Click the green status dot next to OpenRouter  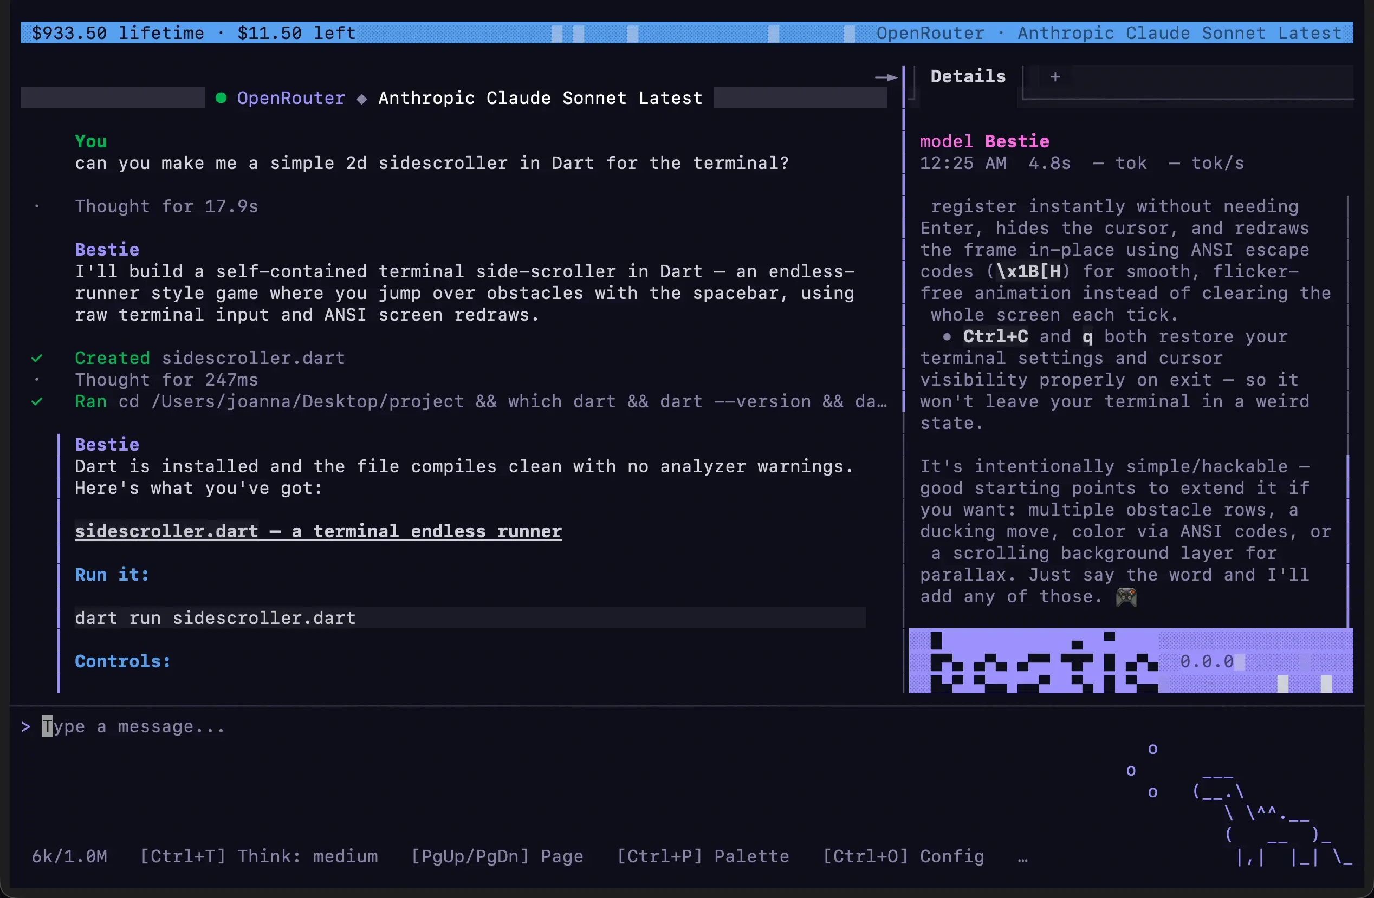tap(221, 98)
